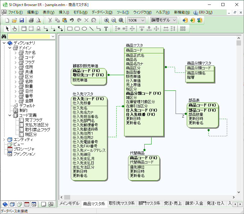Open the 100% zoom level dropdown
This screenshot has width=244, height=214.
tap(143, 21)
